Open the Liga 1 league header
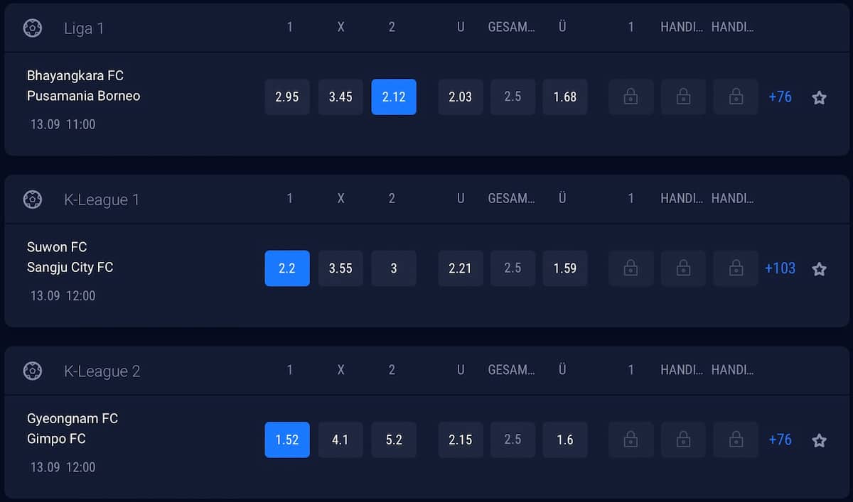This screenshot has height=502, width=853. click(84, 28)
